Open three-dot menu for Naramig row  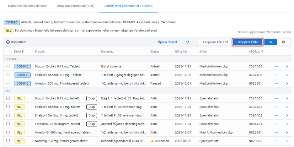pos(276,141)
